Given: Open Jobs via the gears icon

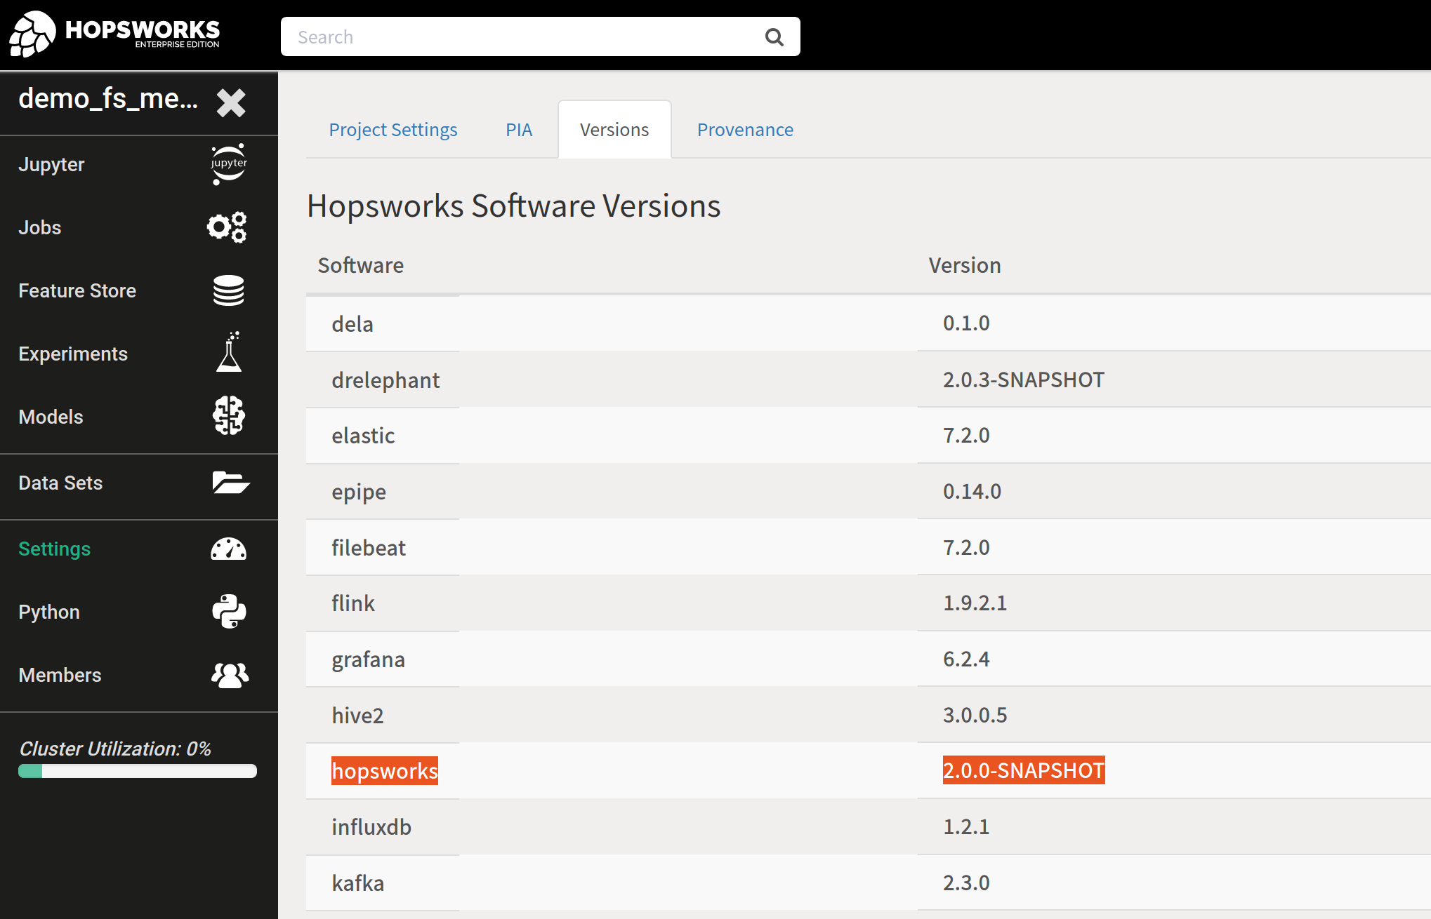Looking at the screenshot, I should click(x=227, y=227).
